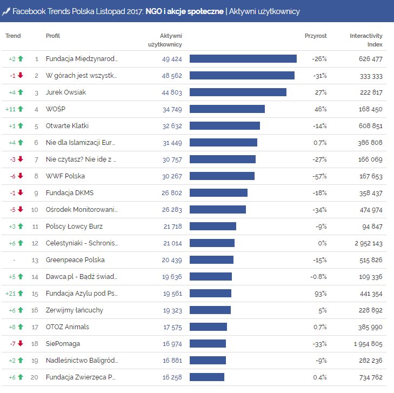The height and width of the screenshot is (393, 394).
Task: Click red down arrow for SiePomaga row
Action: (21, 344)
